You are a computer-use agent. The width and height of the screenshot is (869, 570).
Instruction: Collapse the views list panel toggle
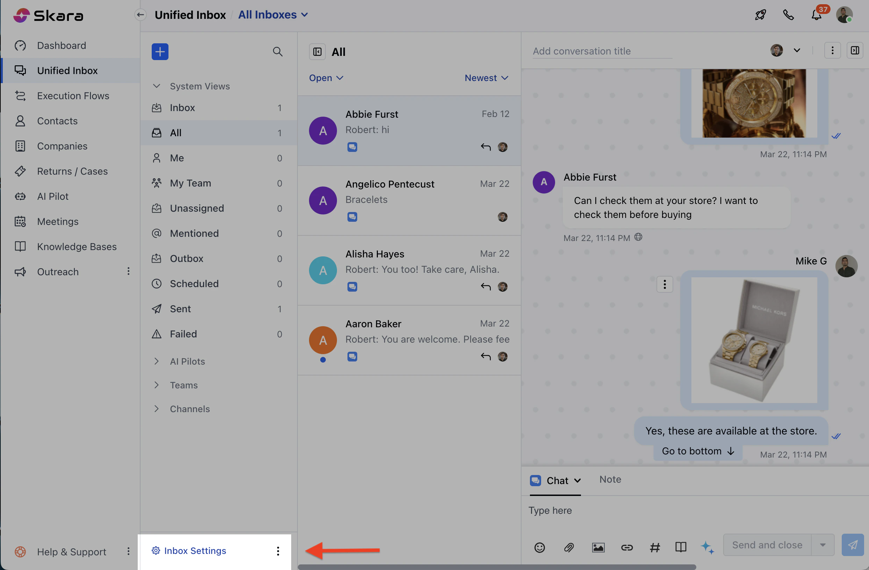[317, 52]
